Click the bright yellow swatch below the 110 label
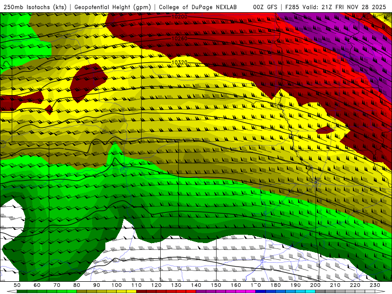The height and width of the screenshot is (294, 392). tap(131, 292)
